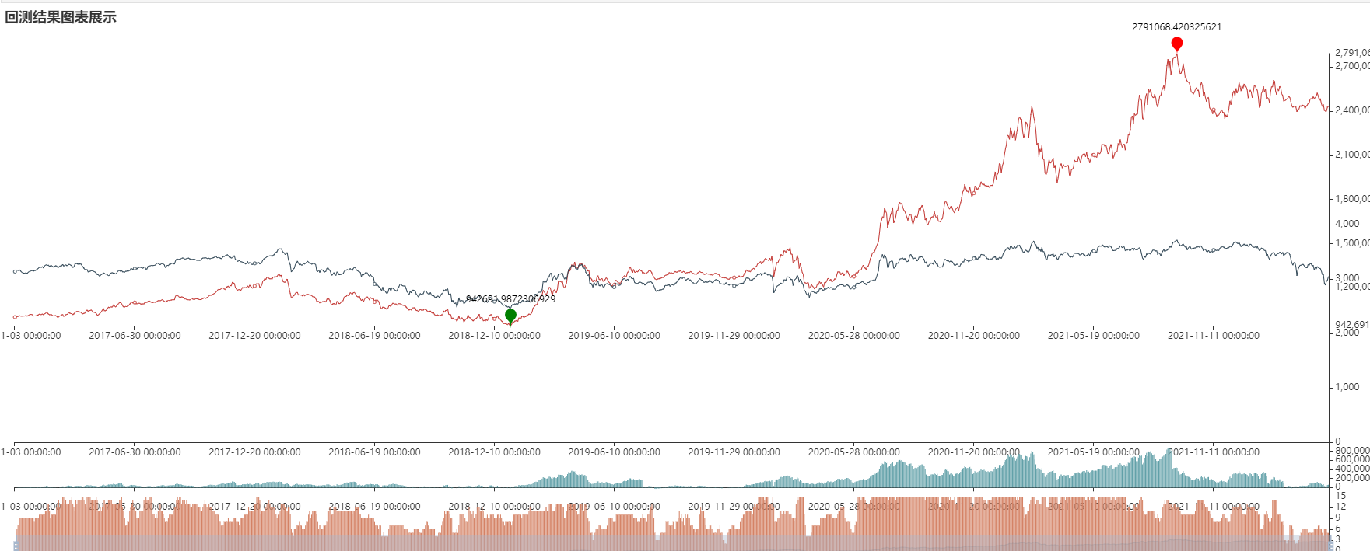Click 2020-05-28 label above the teal volume bars

[x=853, y=452]
